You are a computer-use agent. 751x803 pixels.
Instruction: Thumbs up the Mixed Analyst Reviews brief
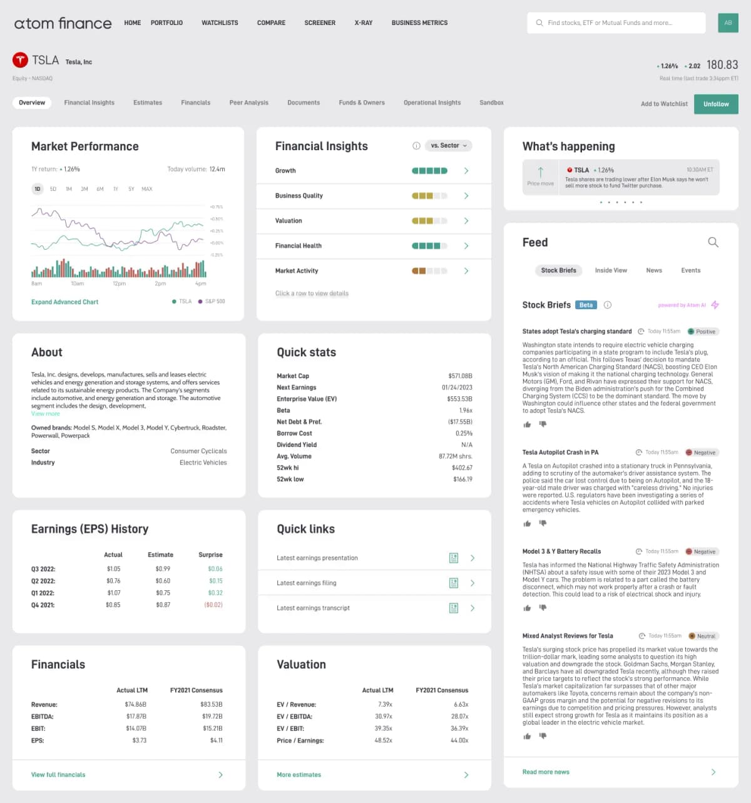(527, 736)
